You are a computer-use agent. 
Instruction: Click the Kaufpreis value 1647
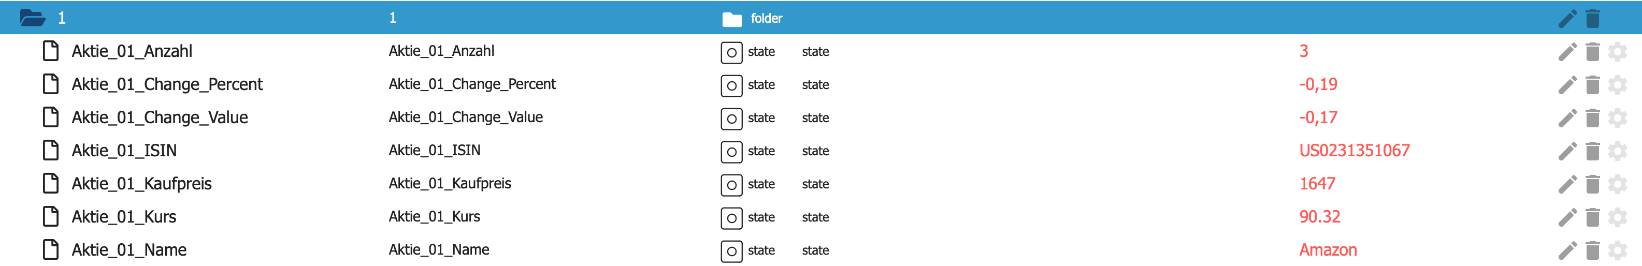click(x=1317, y=184)
